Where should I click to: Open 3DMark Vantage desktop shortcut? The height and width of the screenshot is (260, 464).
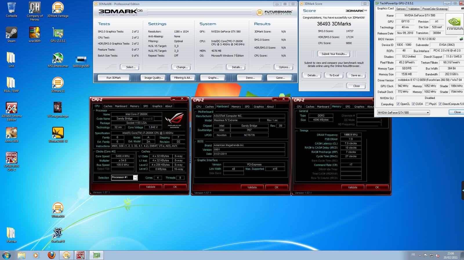point(58,10)
